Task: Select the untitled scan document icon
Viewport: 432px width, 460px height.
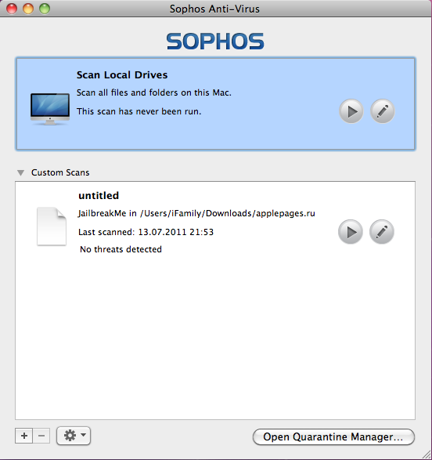Action: click(x=52, y=226)
